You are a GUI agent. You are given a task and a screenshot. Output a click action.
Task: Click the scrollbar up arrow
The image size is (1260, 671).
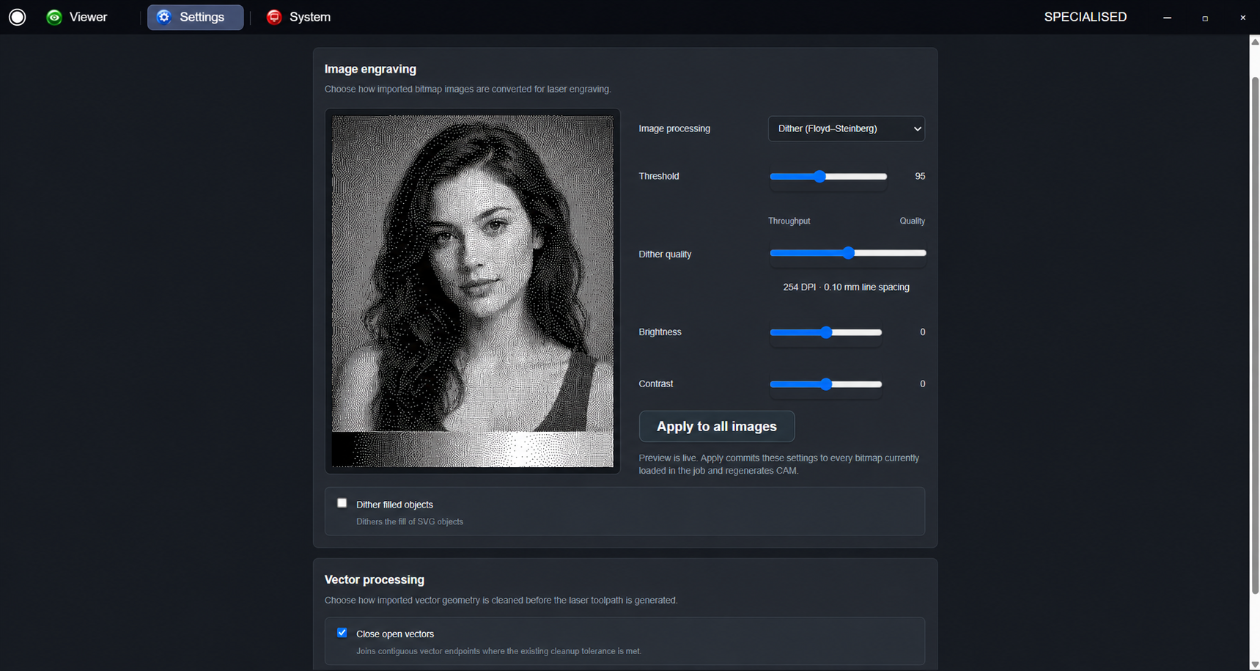point(1254,42)
